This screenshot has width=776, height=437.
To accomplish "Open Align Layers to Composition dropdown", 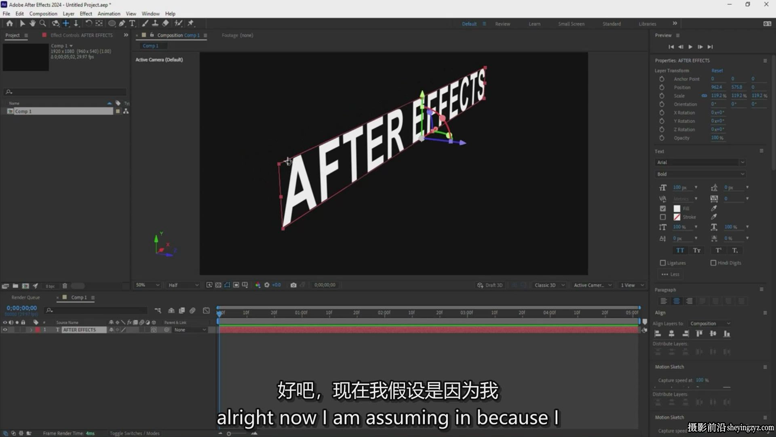I will 710,323.
